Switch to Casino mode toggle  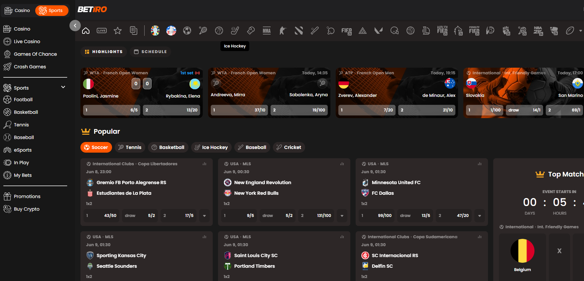[18, 11]
